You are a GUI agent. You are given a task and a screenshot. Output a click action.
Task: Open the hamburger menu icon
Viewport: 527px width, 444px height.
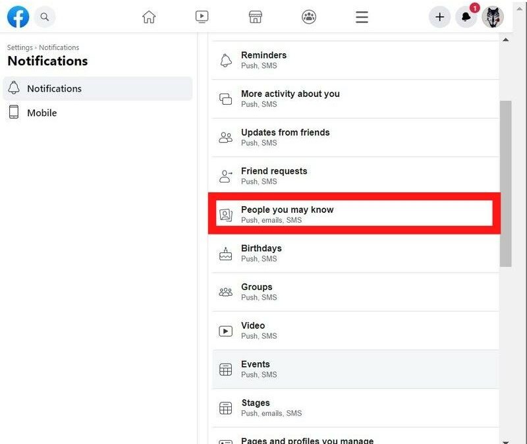[362, 17]
